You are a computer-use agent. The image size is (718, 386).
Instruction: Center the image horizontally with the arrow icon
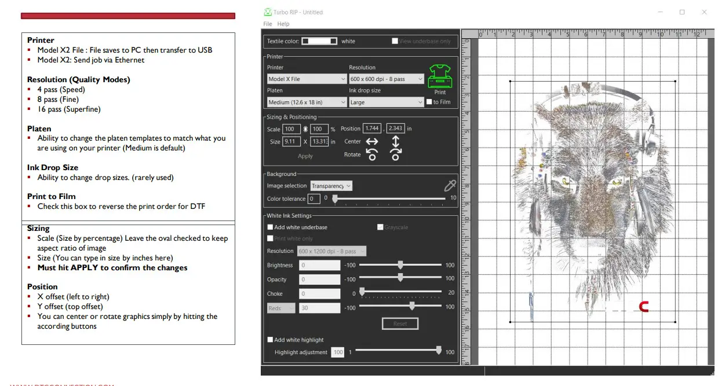372,141
